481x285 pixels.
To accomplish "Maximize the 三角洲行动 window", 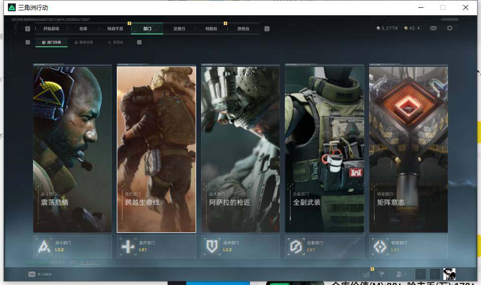I will 443,7.
